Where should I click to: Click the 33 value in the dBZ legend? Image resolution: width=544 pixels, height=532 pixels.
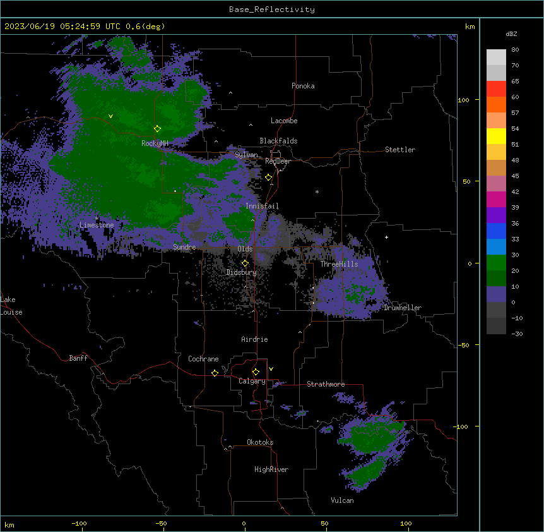pos(515,239)
